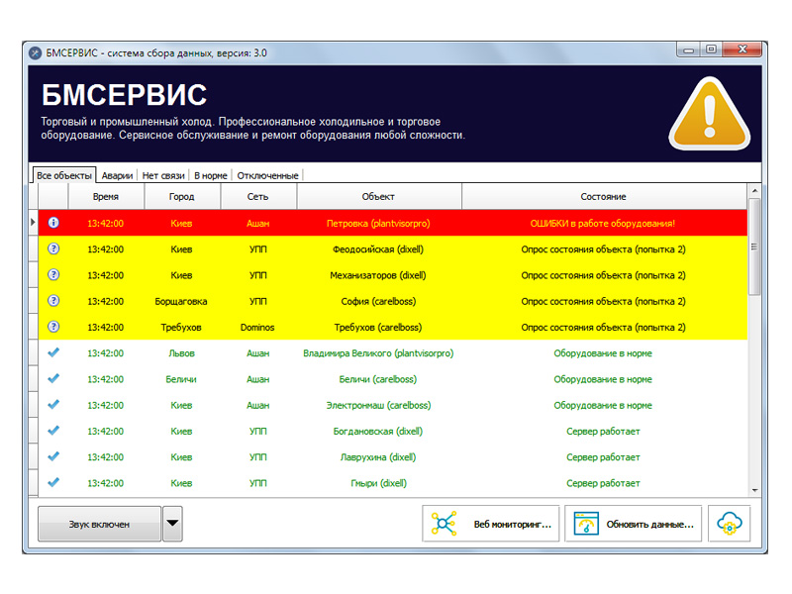Click the info icon in Петровка row
792x594 pixels.
click(53, 223)
